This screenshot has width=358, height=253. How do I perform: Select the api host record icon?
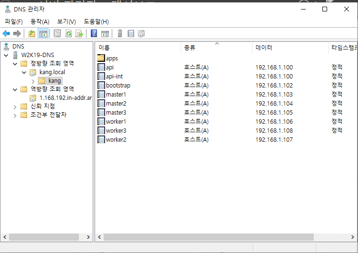[x=101, y=67]
